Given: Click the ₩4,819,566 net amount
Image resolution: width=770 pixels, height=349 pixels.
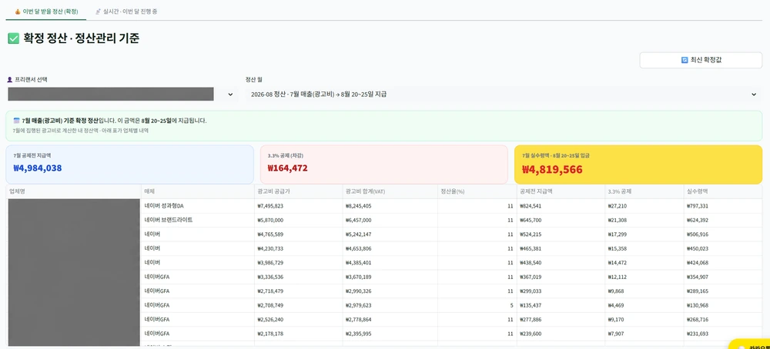Looking at the screenshot, I should coord(552,170).
